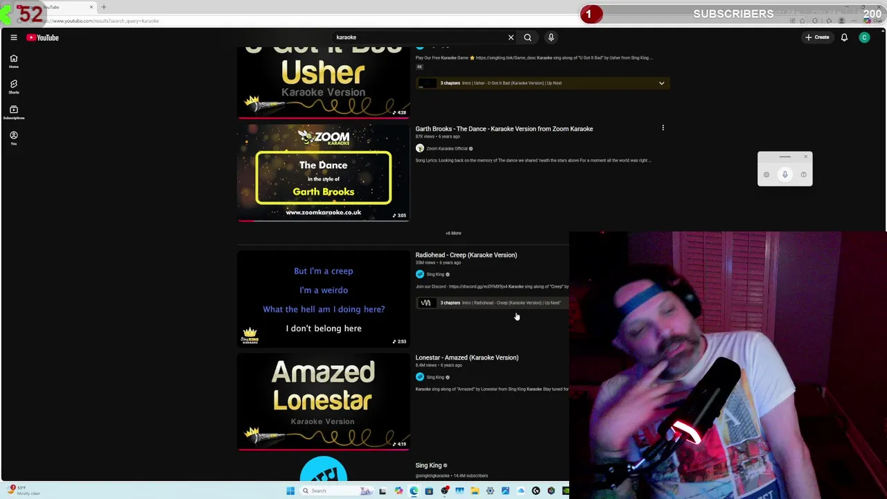Open Lonestar Amazed Karaoke Version title

coord(466,358)
